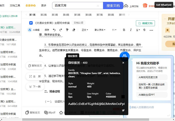This screenshot has height=121, width=175.
Task: Click the 全屏 fullscreen pill button
Action: click(35, 76)
